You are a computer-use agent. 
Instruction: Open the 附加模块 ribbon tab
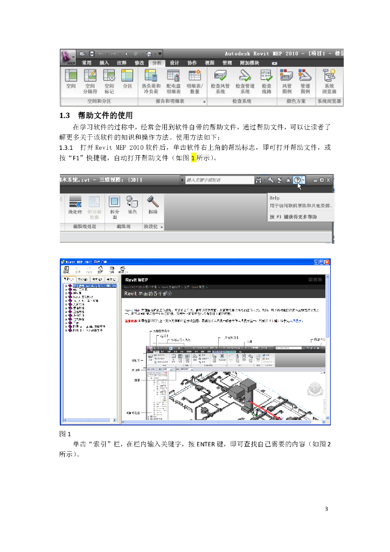pyautogui.click(x=250, y=63)
